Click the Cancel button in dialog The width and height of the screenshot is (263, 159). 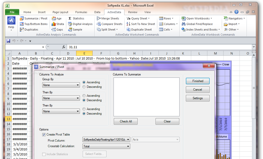pyautogui.click(x=198, y=90)
